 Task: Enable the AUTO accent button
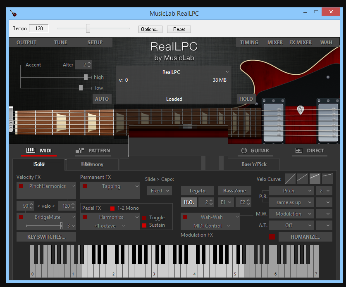tap(102, 99)
